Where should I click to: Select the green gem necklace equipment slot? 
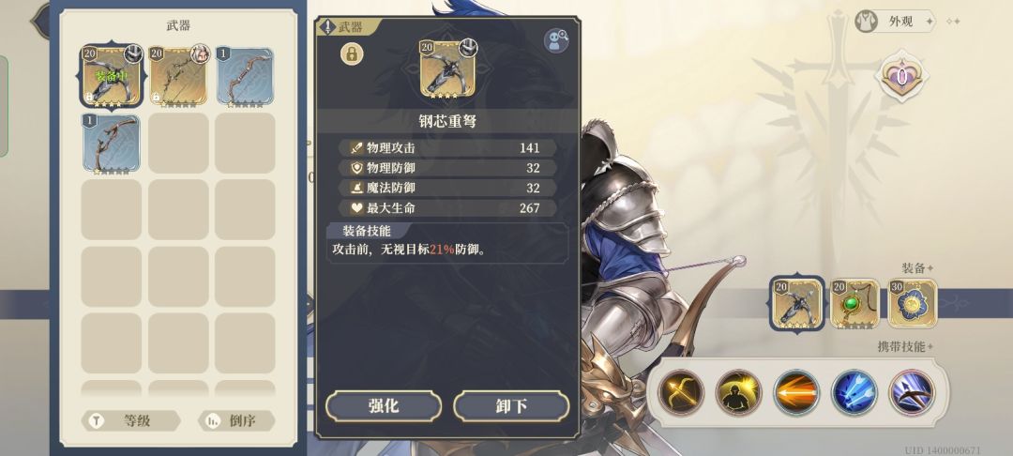point(854,304)
